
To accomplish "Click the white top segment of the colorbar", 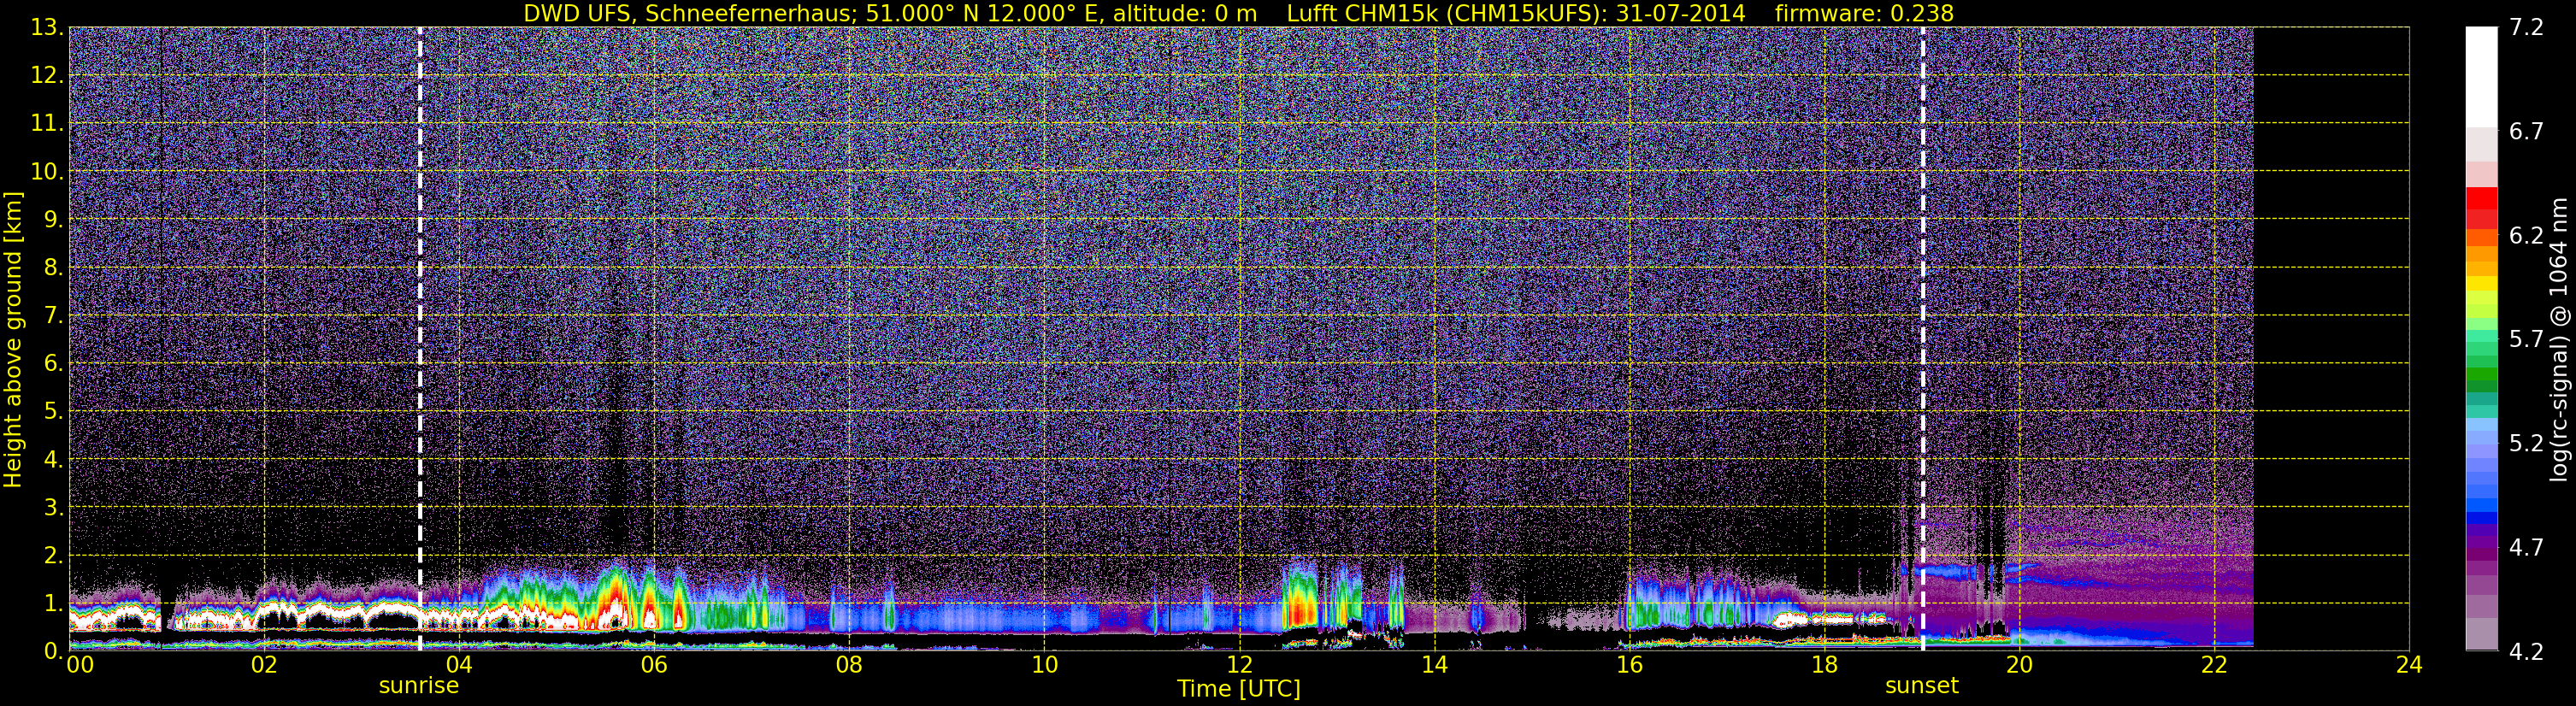I will 2481,77.
